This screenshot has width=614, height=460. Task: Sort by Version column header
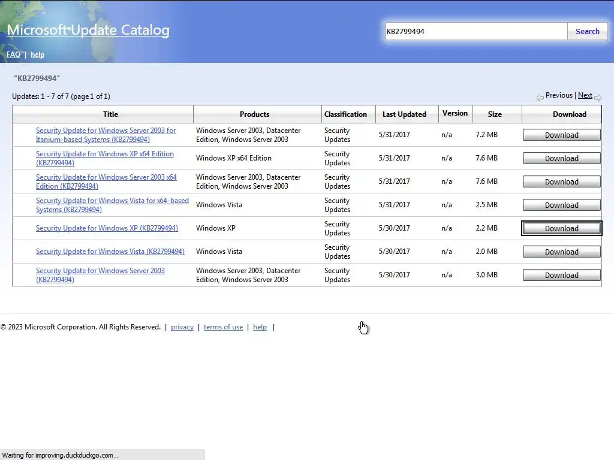tap(455, 113)
